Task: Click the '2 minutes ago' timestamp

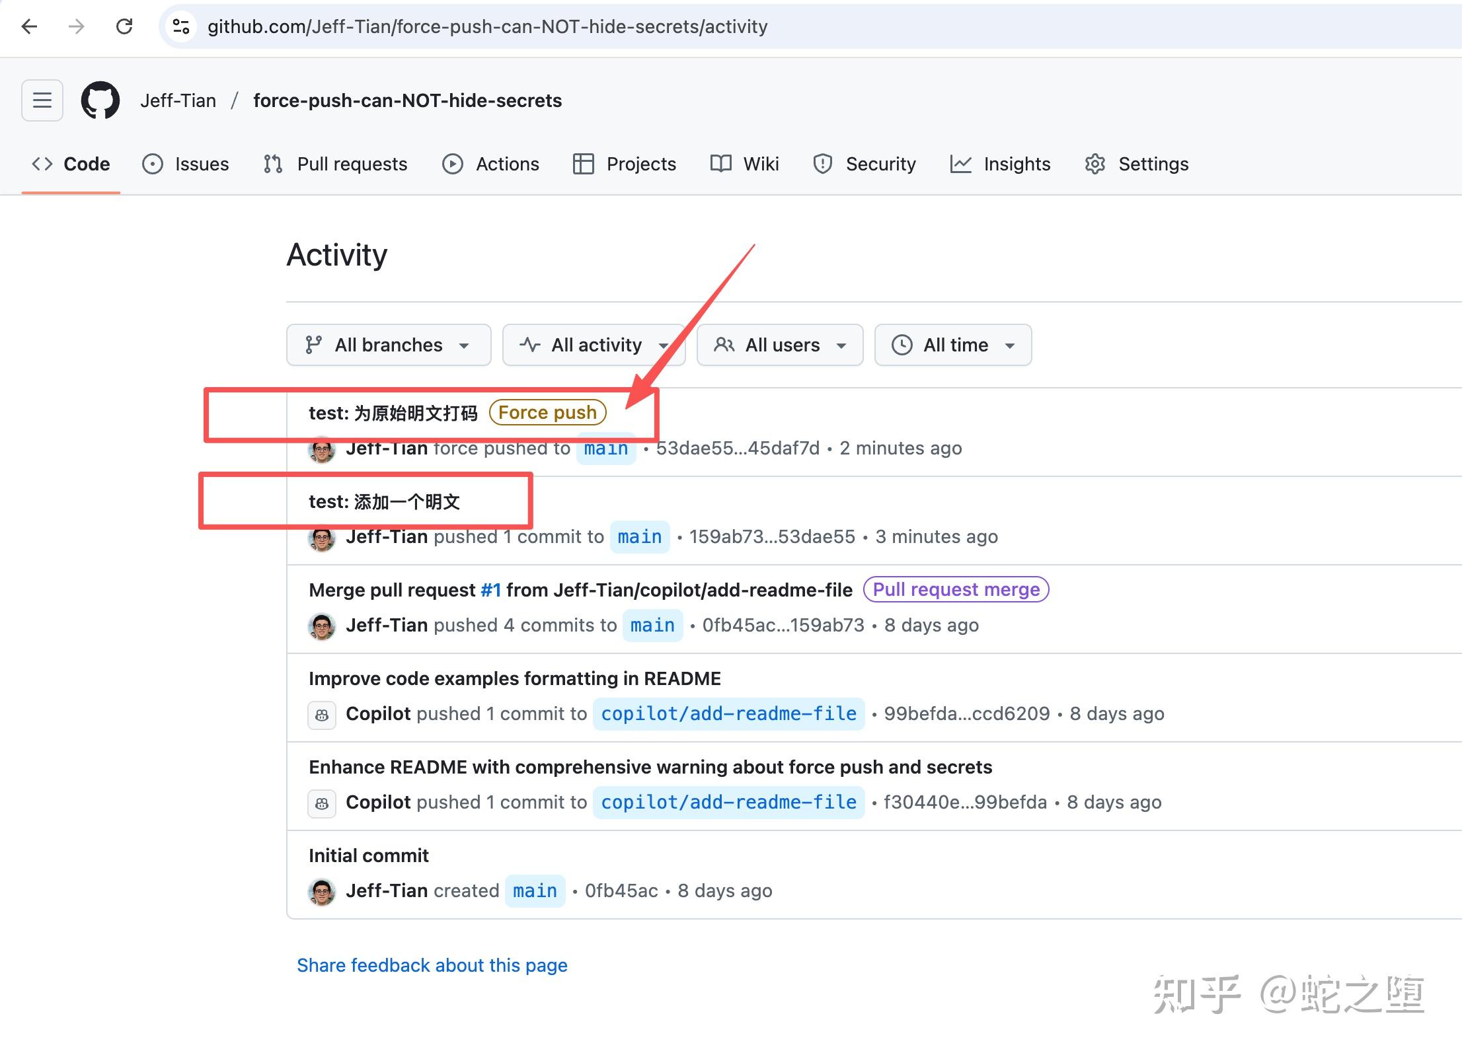Action: (x=901, y=448)
